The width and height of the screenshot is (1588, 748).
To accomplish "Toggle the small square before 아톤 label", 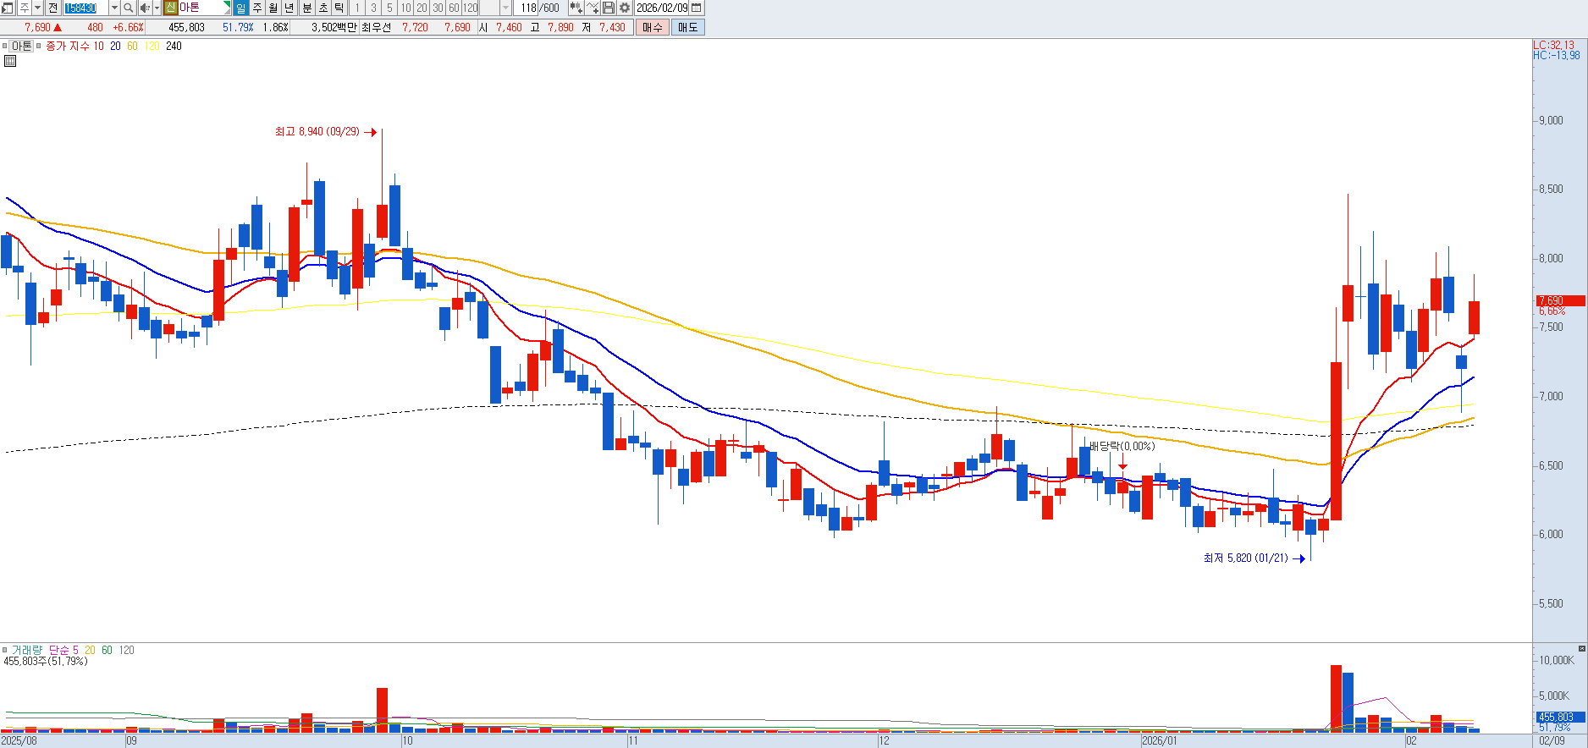I will pos(4,47).
